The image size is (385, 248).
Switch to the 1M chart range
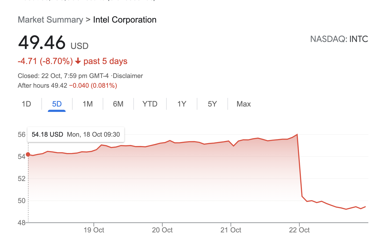pyautogui.click(x=88, y=104)
